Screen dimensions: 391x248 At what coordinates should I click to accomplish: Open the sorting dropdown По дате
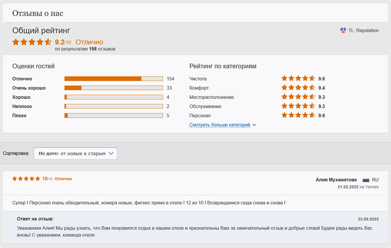click(x=76, y=153)
